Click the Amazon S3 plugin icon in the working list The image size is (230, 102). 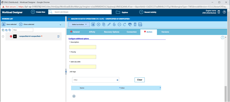click(15, 36)
